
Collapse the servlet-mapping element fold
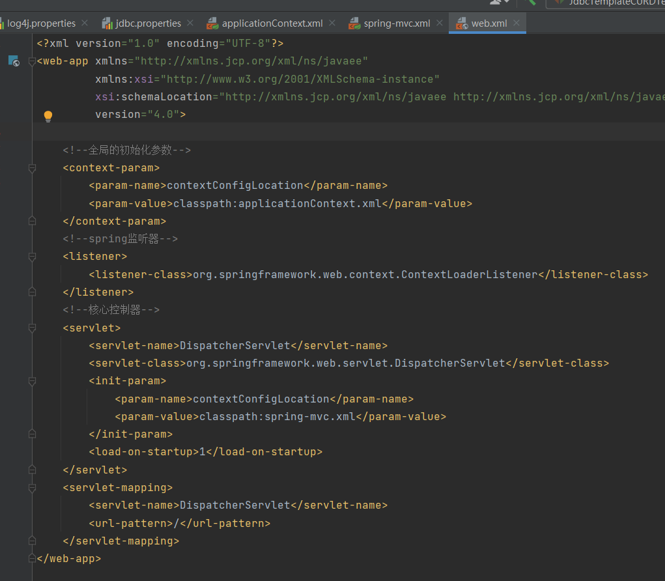tap(32, 488)
